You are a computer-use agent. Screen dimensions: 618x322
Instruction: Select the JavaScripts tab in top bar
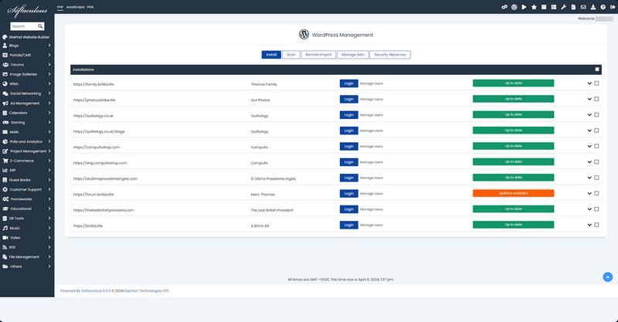(x=75, y=7)
